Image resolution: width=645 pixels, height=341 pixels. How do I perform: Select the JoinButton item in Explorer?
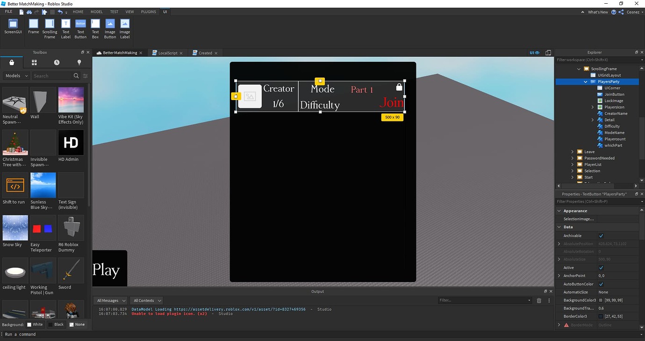614,94
